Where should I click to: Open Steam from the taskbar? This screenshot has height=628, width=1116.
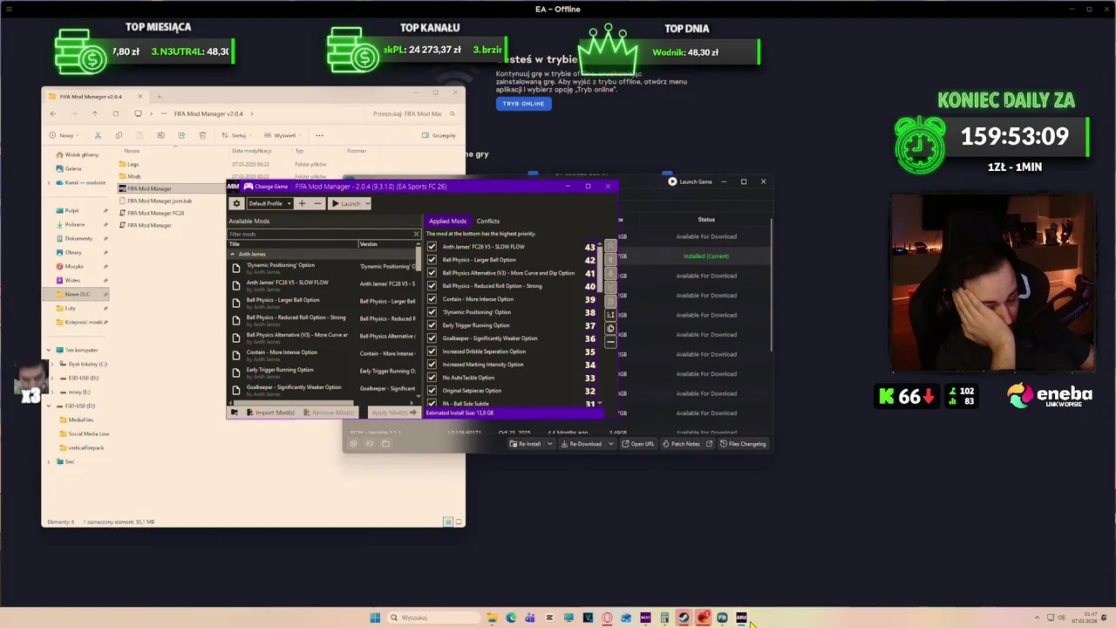684,618
